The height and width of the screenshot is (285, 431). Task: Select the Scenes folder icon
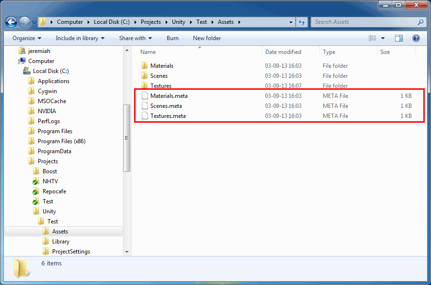(144, 75)
